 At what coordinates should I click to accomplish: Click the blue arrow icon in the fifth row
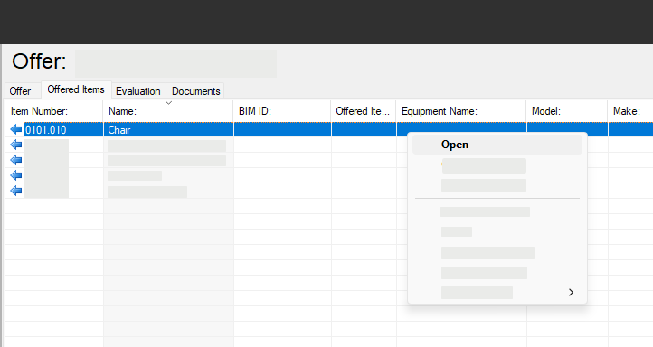pos(15,191)
